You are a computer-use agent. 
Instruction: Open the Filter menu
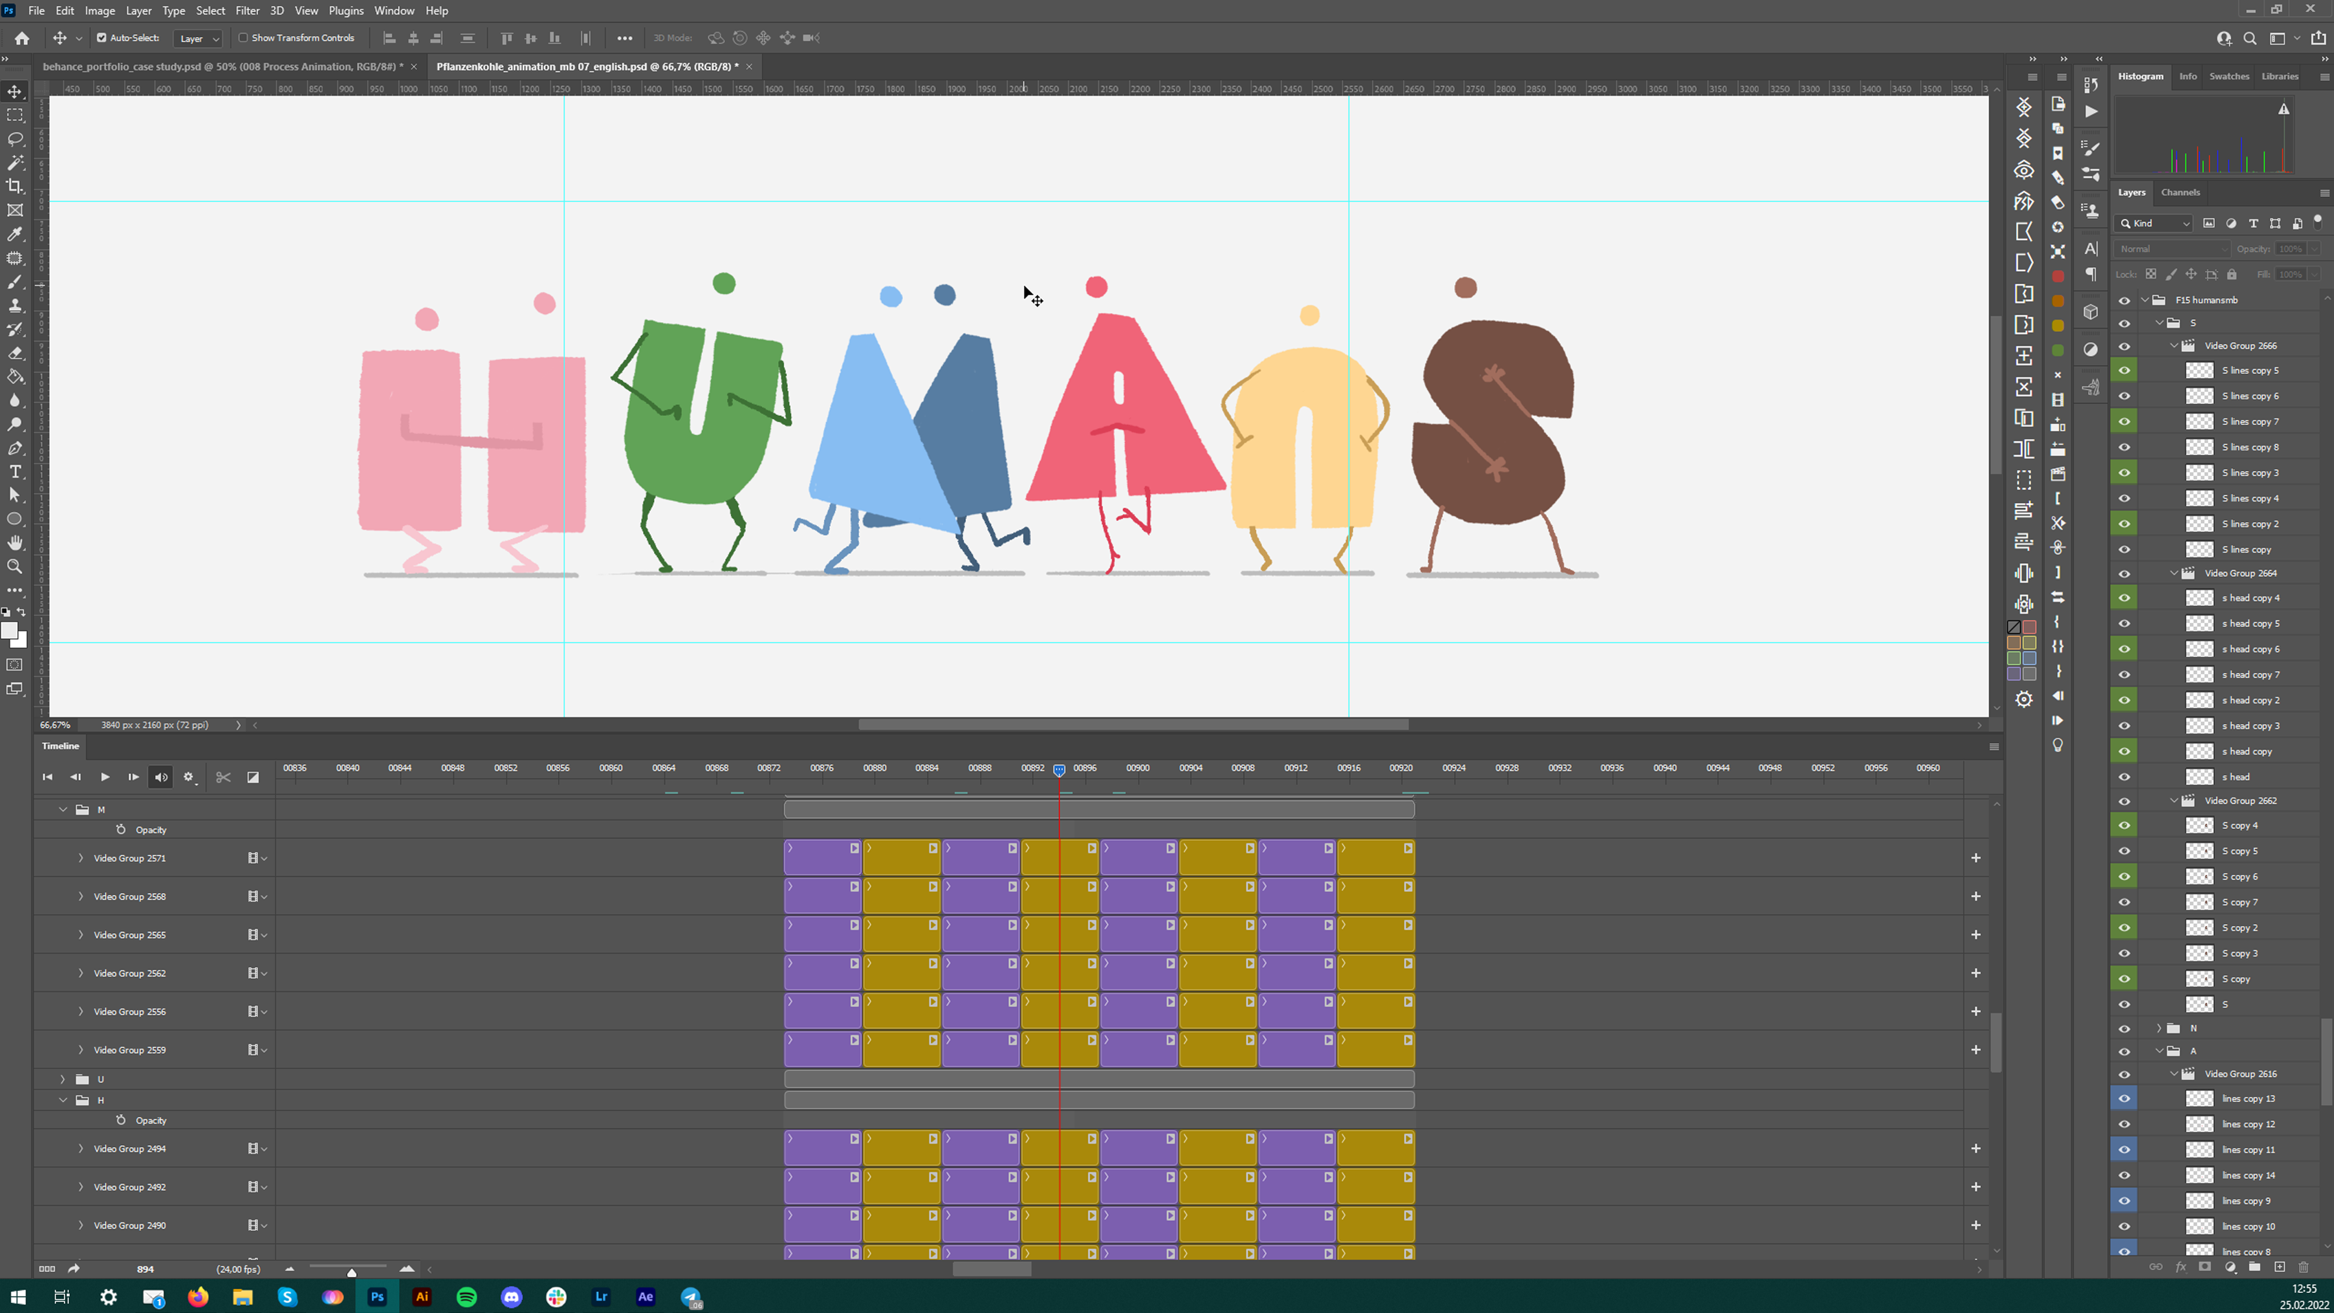(x=247, y=11)
